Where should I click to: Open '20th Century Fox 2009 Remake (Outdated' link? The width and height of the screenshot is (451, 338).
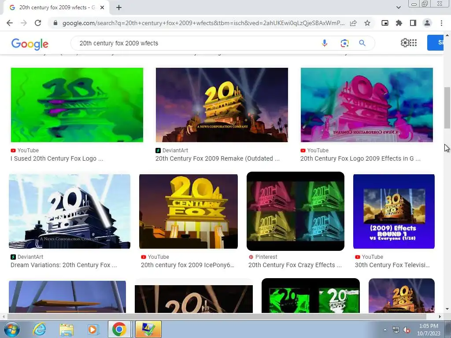point(218,158)
